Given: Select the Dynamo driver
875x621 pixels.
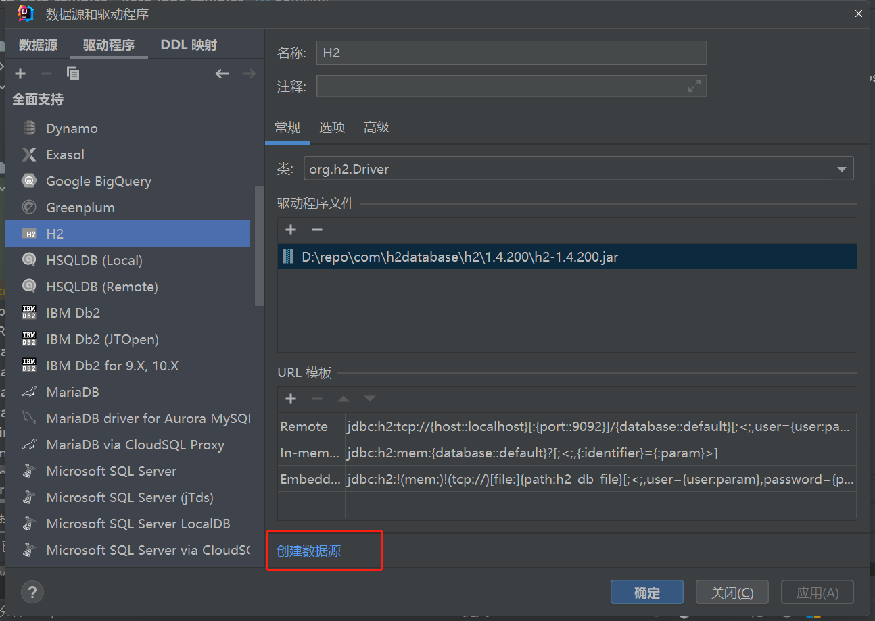Looking at the screenshot, I should [128, 128].
